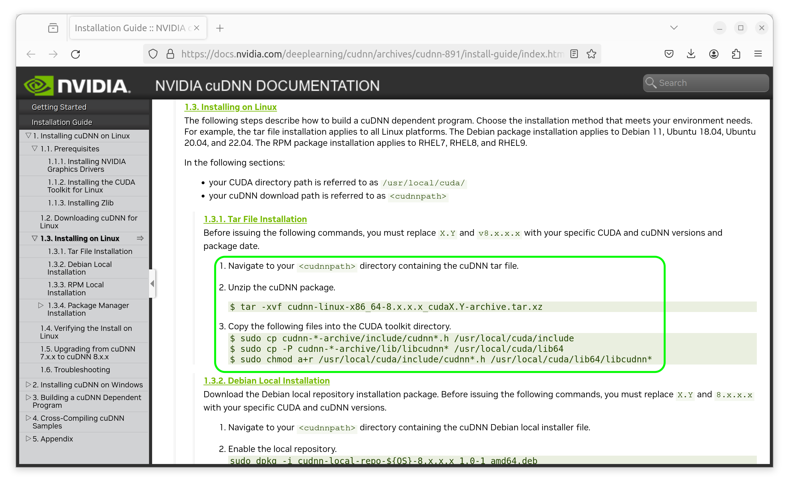Click the v8.x.x.x code text

[499, 234]
